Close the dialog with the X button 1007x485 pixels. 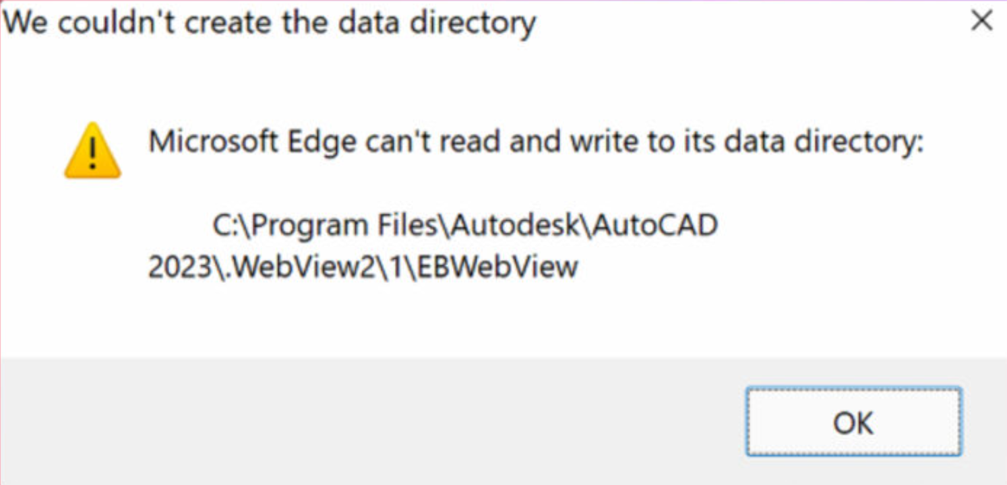pyautogui.click(x=981, y=21)
